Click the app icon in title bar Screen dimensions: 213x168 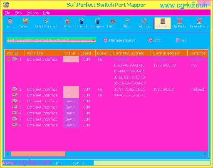[x=6, y=5]
